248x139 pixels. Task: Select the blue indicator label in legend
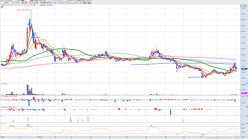(42, 5)
